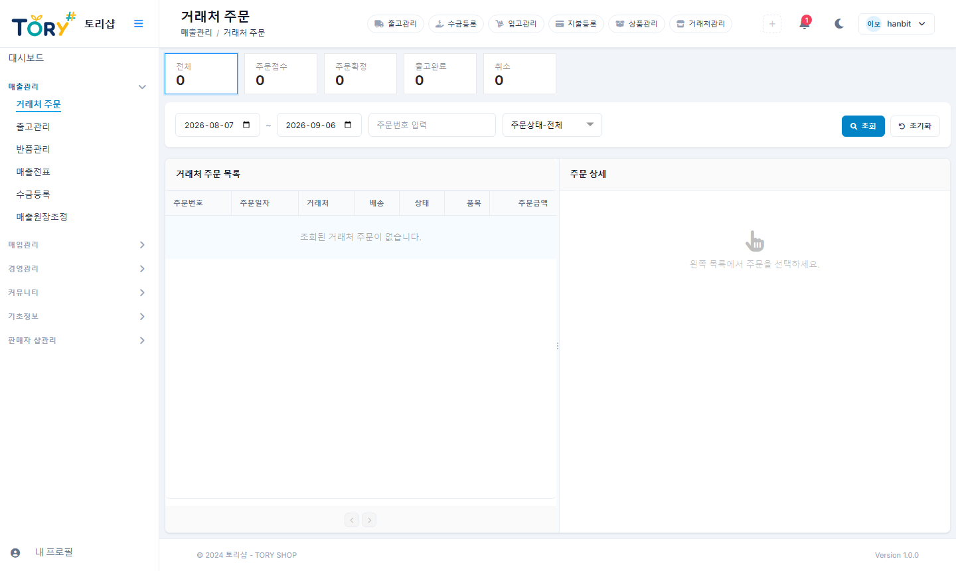This screenshot has height=571, width=956.
Task: Select 반품관리 in sidebar
Action: 33,149
